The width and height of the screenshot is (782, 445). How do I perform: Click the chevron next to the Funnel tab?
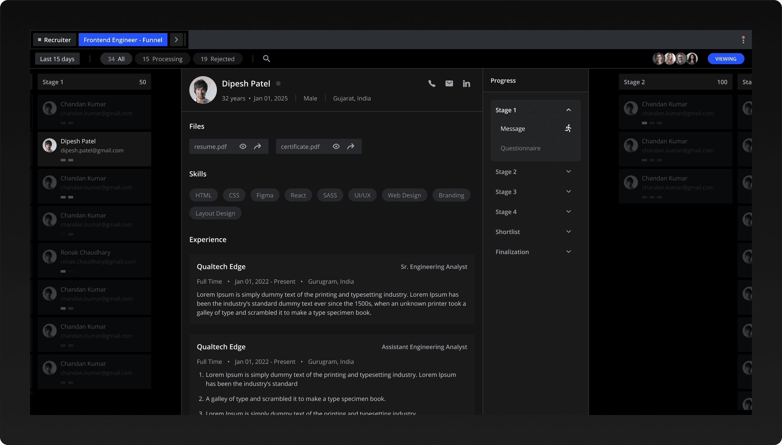[x=176, y=40]
